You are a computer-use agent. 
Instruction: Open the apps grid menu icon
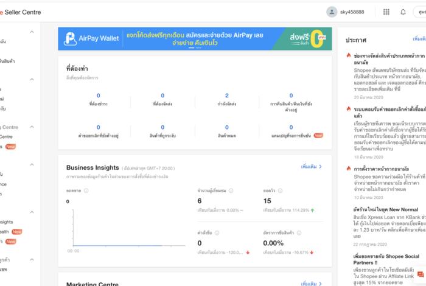coord(386,12)
